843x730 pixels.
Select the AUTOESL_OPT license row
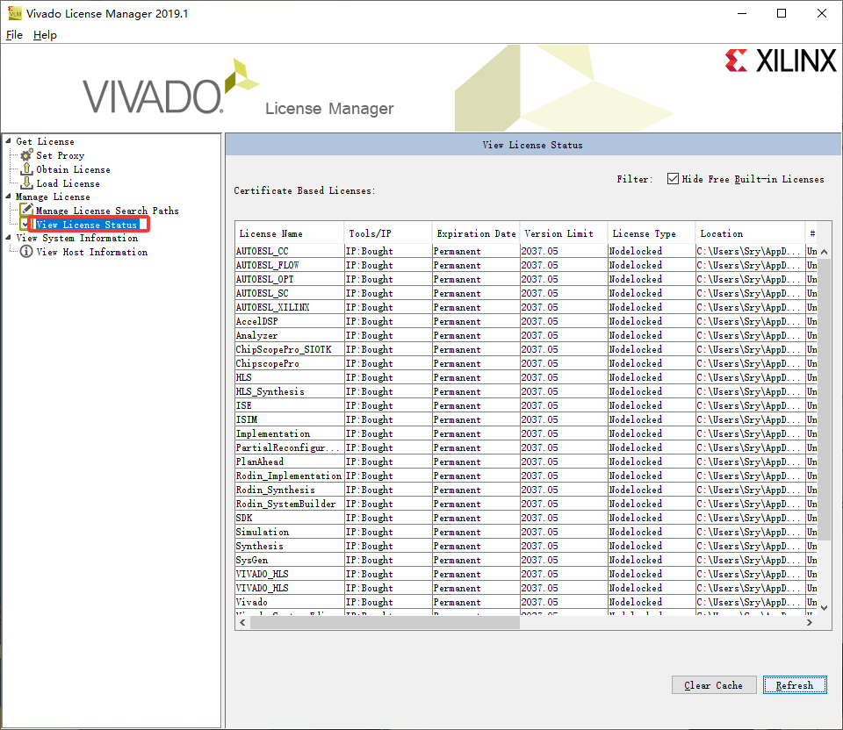point(527,279)
